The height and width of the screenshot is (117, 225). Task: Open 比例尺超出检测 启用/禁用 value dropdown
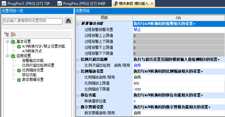point(179,65)
